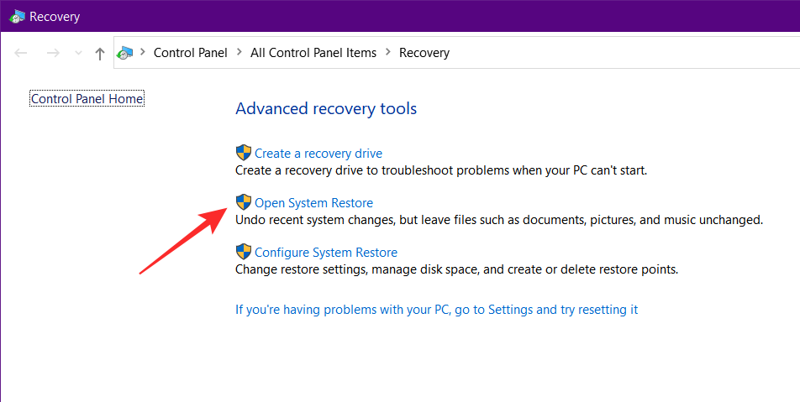The width and height of the screenshot is (800, 402).
Task: Click the Recovery breadcrumb segment
Action: [x=424, y=53]
